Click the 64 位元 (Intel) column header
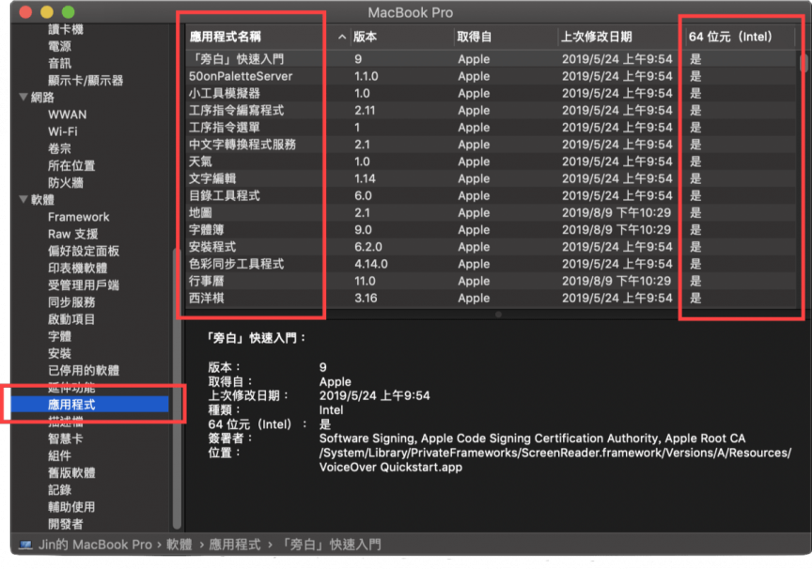Viewport: 812px width, 569px height. 730,38
